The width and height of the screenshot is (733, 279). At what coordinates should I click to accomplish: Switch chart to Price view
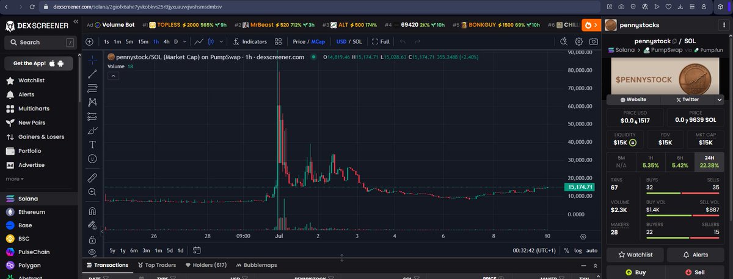click(x=299, y=41)
